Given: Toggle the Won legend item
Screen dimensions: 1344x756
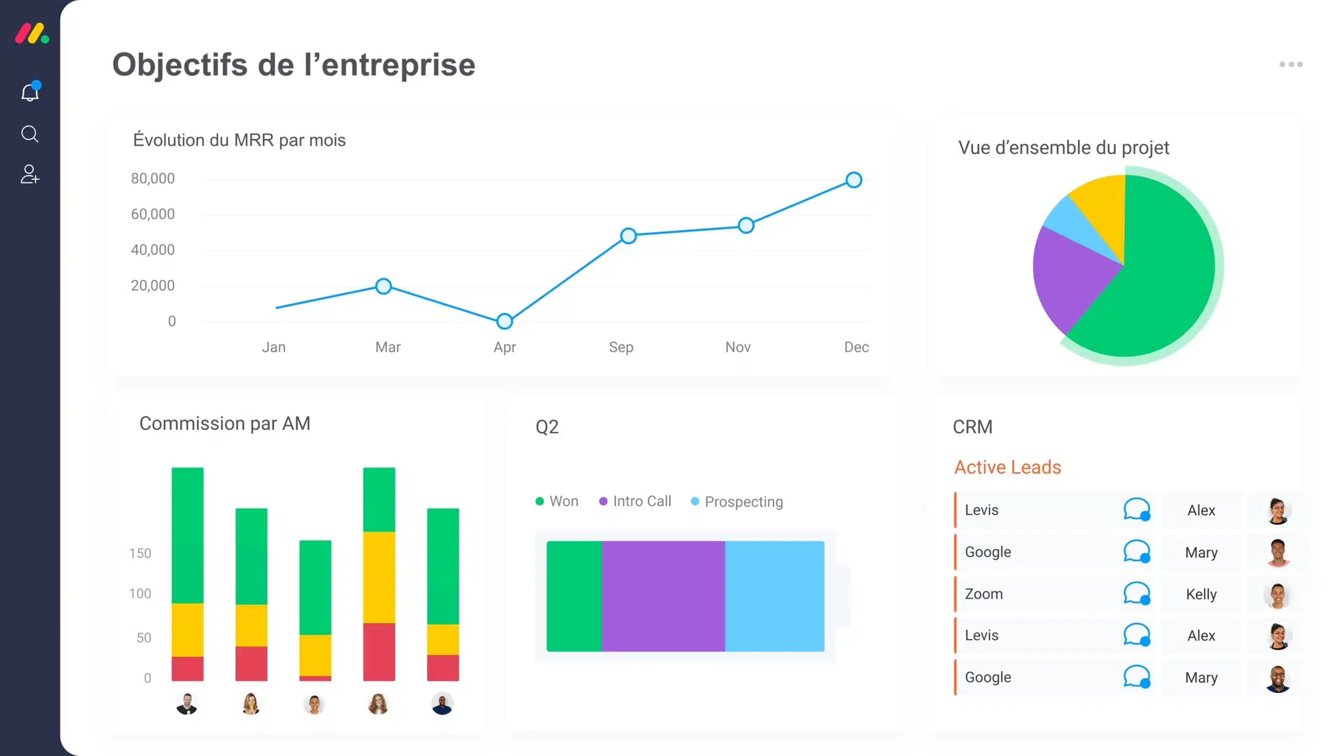Looking at the screenshot, I should tap(557, 501).
